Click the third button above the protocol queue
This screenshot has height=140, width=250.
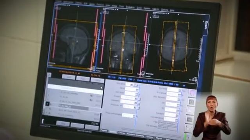(97, 80)
